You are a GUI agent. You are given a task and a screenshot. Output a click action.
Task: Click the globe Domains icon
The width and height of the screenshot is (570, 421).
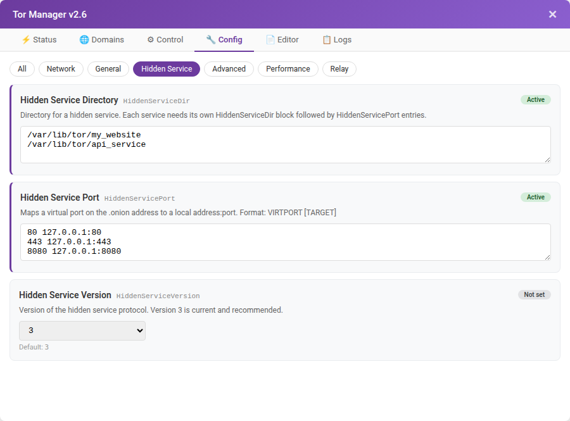[x=84, y=40]
